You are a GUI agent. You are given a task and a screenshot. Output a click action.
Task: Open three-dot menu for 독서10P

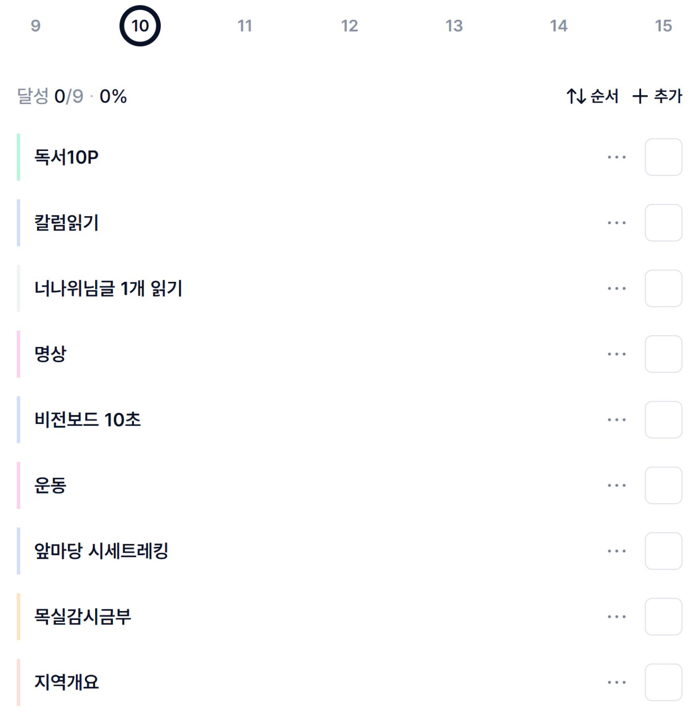click(x=617, y=157)
